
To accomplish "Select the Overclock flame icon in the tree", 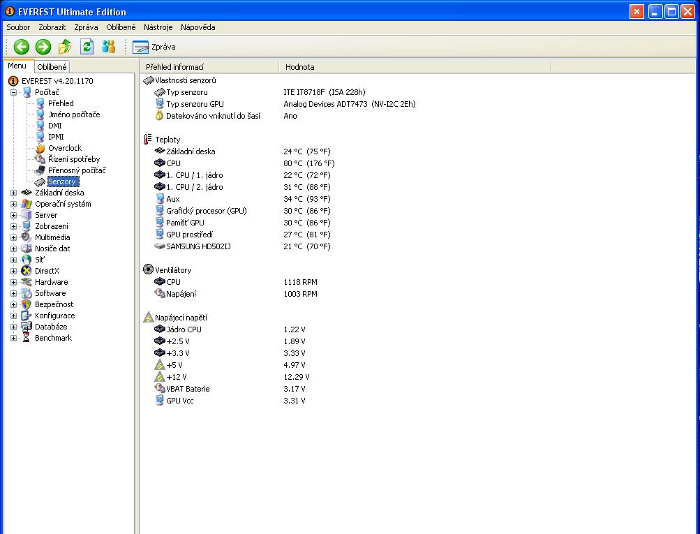I will (x=40, y=148).
